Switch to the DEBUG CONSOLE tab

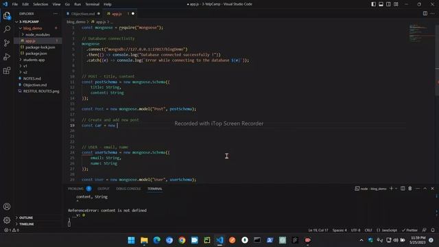pyautogui.click(x=128, y=189)
